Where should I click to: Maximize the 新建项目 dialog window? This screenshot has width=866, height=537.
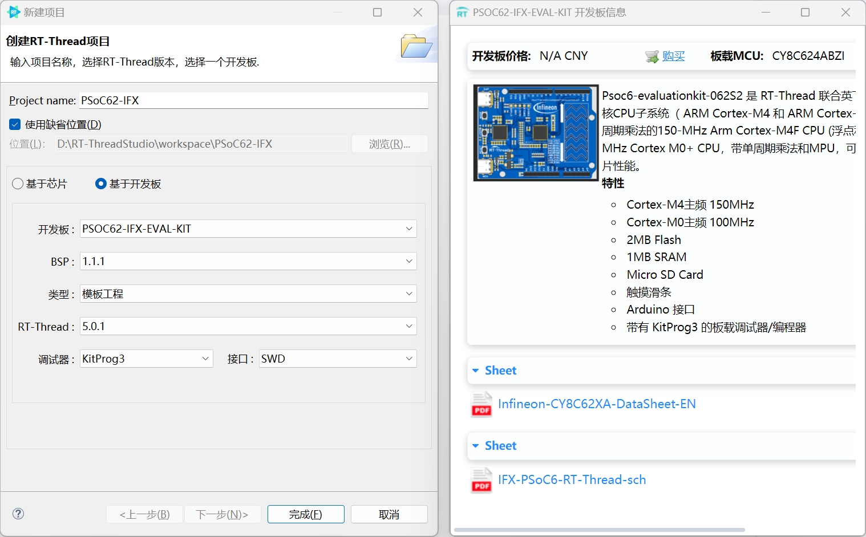(x=377, y=12)
